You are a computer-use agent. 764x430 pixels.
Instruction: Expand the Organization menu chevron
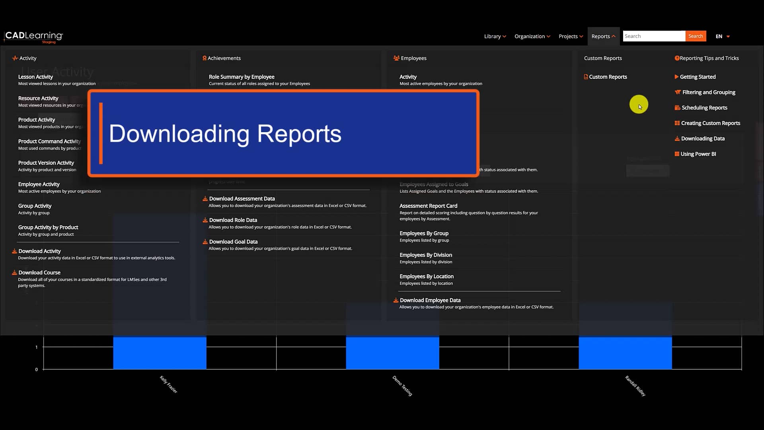pos(549,36)
